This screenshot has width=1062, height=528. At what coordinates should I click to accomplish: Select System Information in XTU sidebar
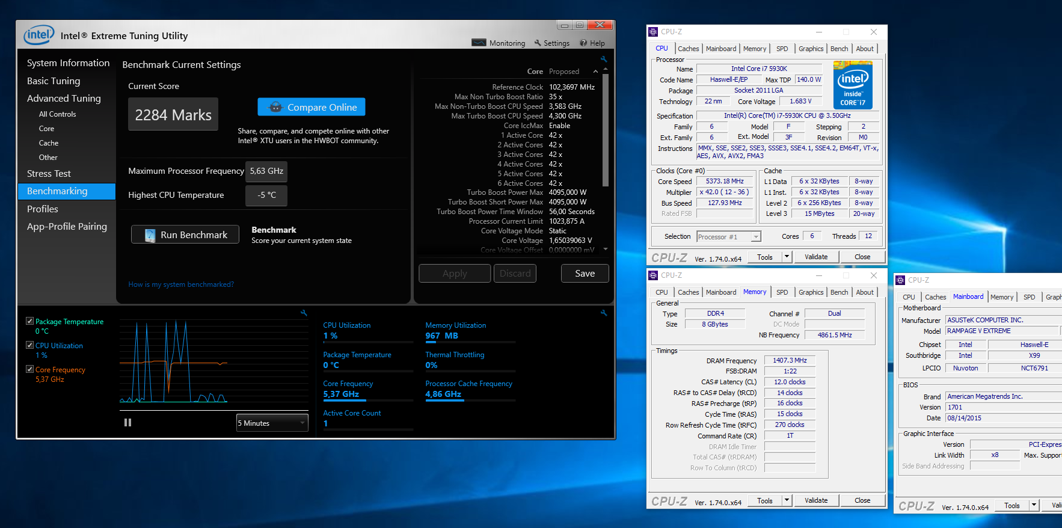coord(68,63)
